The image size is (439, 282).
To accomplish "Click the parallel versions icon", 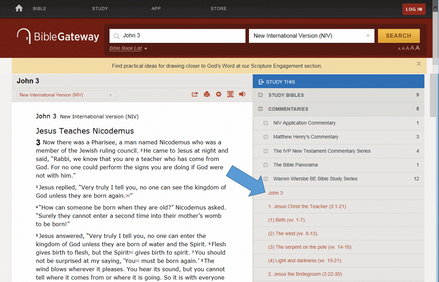I will point(230,94).
